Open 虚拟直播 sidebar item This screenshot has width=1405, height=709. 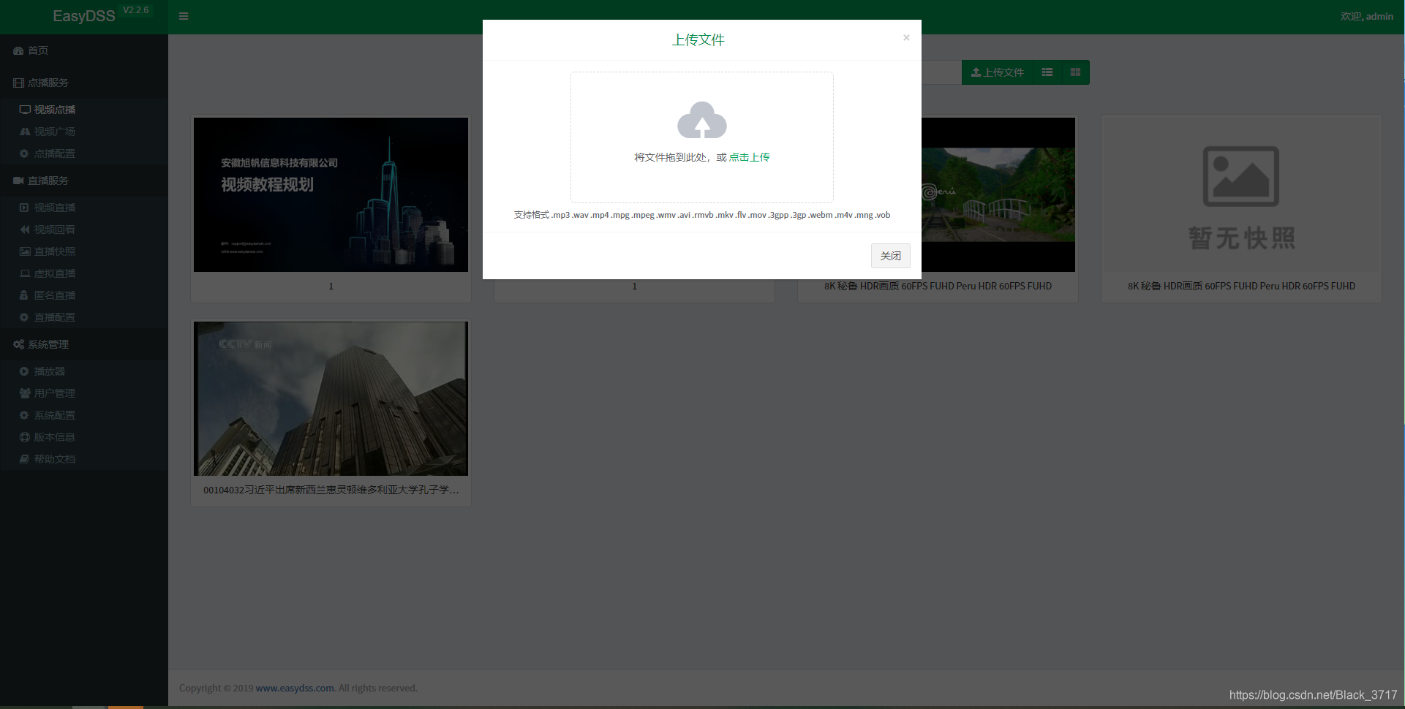84,273
